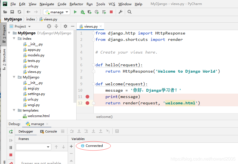Open Project panel gear options
Viewport: 238px width, 164px height.
click(65, 27)
